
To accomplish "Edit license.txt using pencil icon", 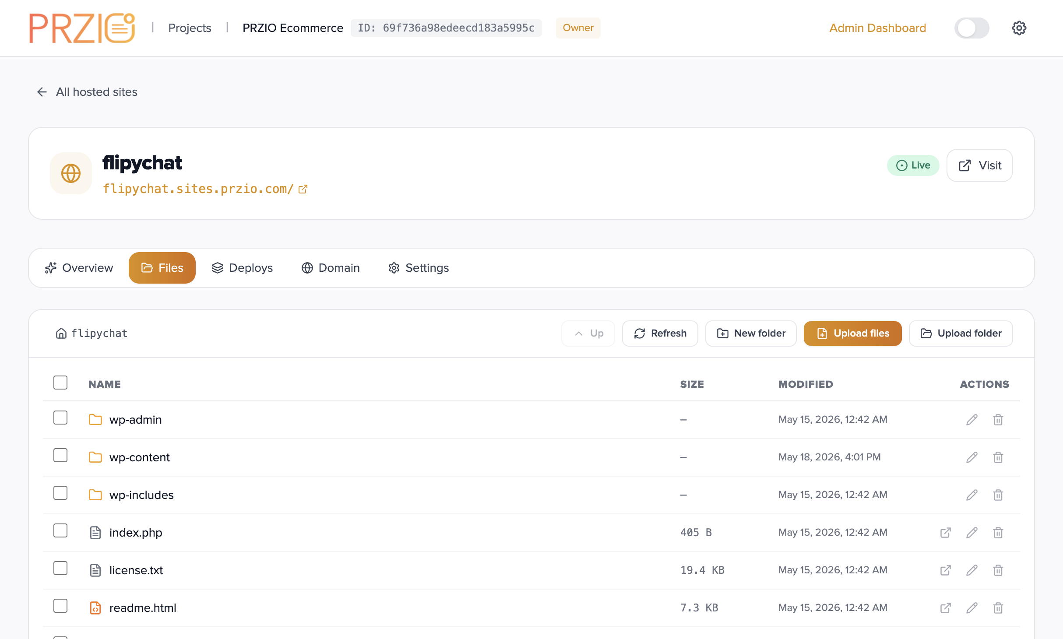I will point(972,570).
